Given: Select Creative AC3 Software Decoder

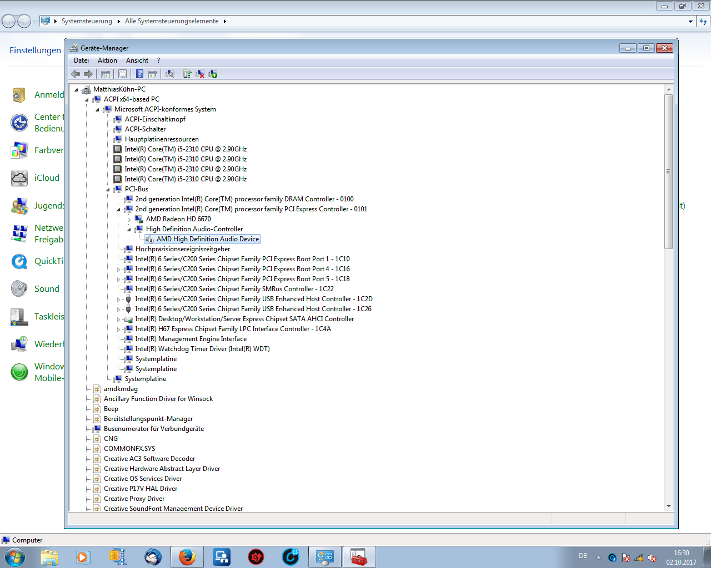Looking at the screenshot, I should pos(149,459).
